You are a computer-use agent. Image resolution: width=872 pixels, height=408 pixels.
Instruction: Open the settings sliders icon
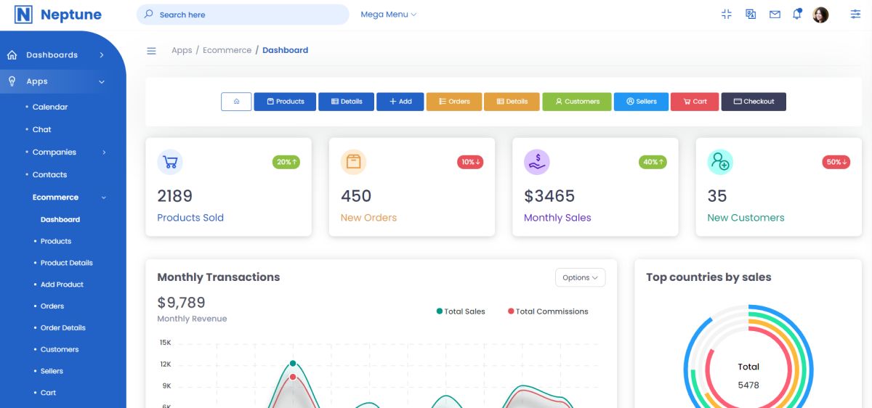click(x=855, y=15)
